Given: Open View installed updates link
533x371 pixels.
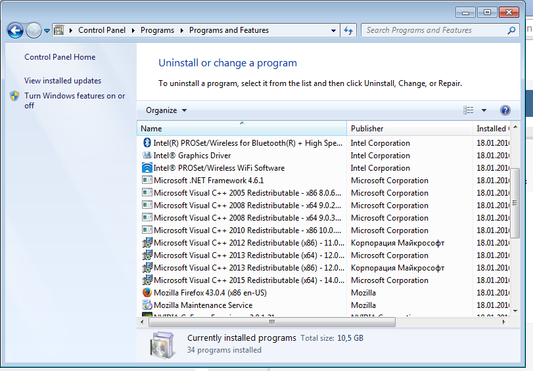Looking at the screenshot, I should (62, 81).
